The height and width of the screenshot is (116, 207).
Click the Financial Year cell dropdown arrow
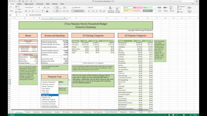[69, 80]
